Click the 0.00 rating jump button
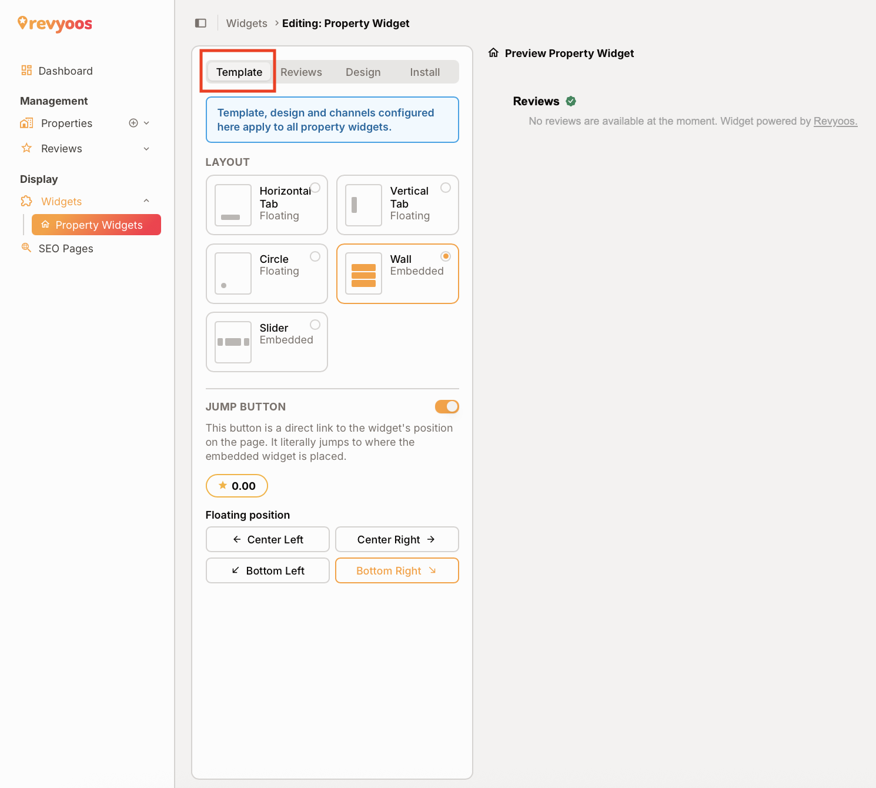Screen dimensions: 876x788 [x=237, y=486]
